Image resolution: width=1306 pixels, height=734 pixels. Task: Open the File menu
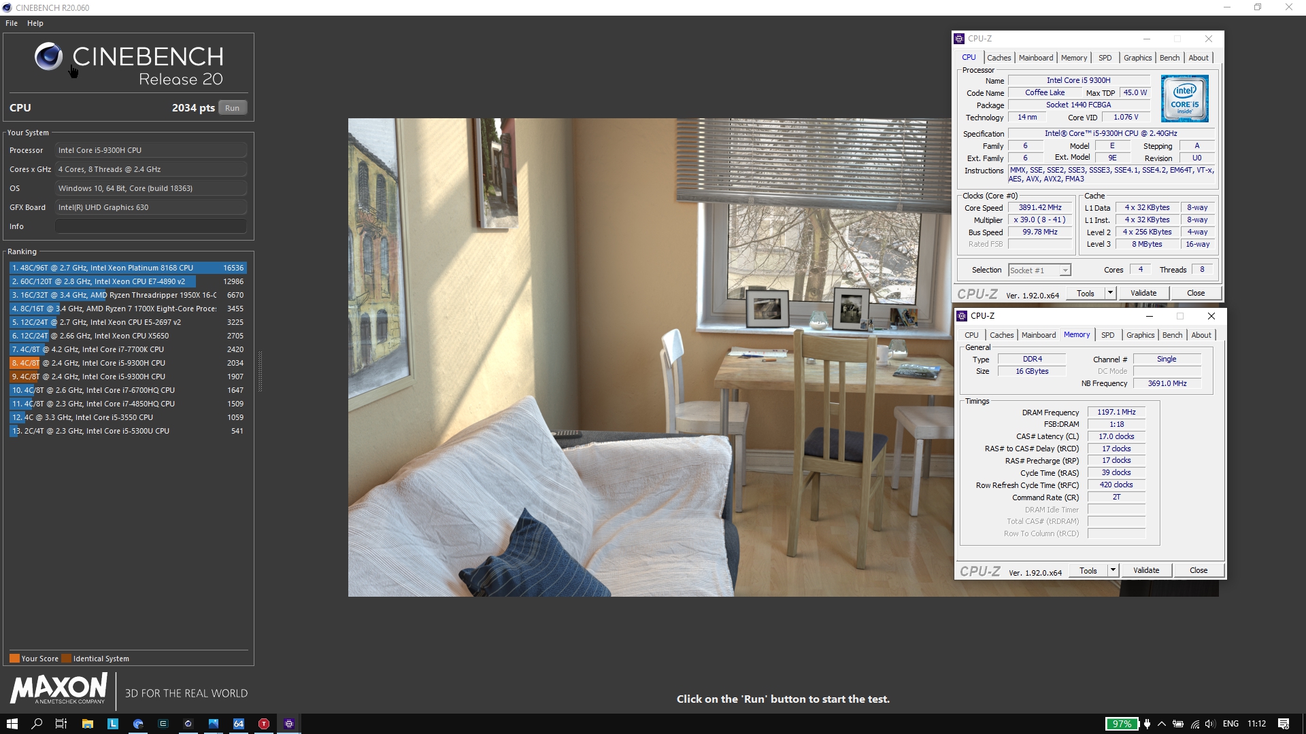pyautogui.click(x=12, y=23)
